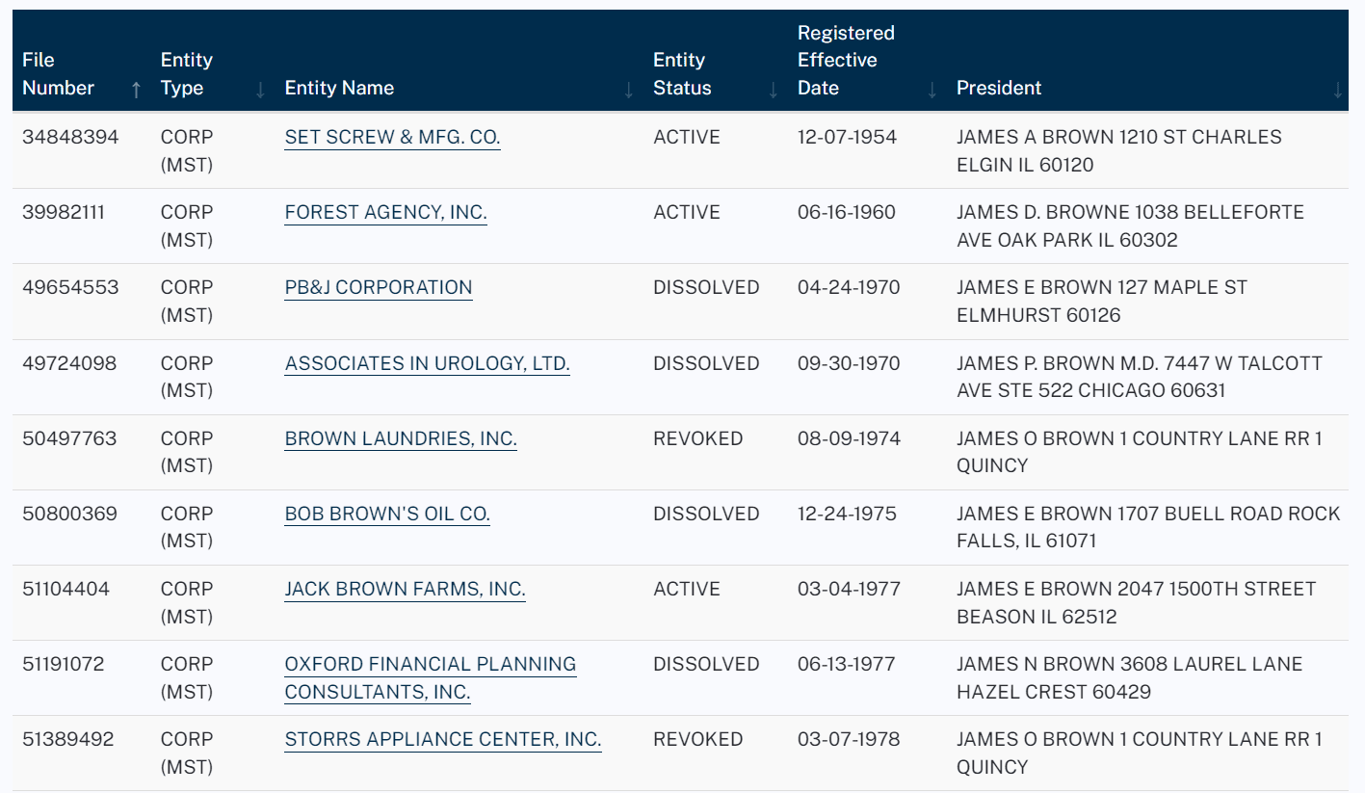This screenshot has width=1365, height=793.
Task: Click the Registered Effective Date sort arrow
Action: (x=930, y=88)
